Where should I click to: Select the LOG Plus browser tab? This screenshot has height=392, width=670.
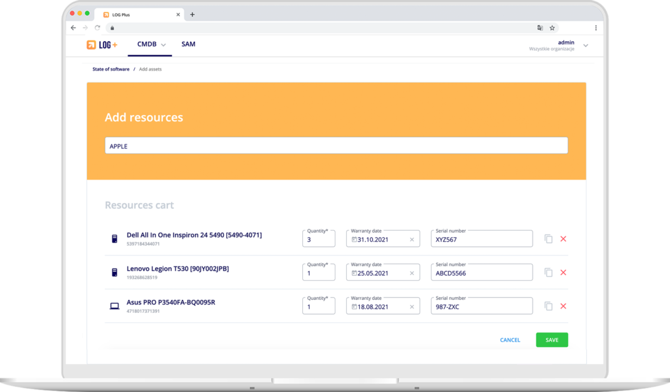pos(139,14)
